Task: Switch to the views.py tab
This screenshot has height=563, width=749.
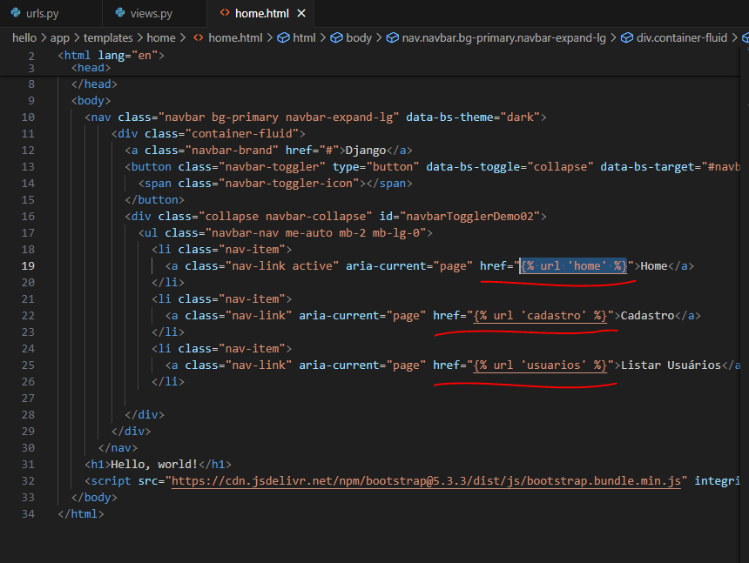Action: [x=151, y=14]
